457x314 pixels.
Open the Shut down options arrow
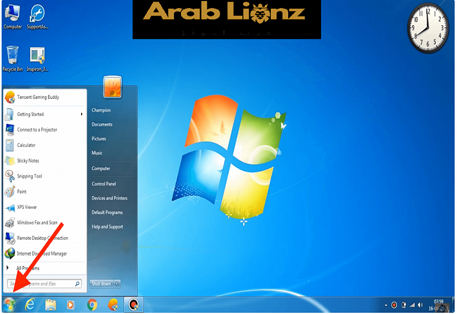tap(117, 284)
